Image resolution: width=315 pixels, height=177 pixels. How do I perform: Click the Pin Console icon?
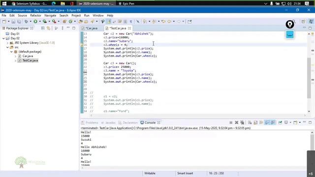280,122
